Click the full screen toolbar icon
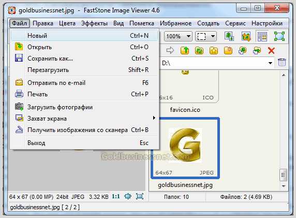 pyautogui.click(x=279, y=36)
